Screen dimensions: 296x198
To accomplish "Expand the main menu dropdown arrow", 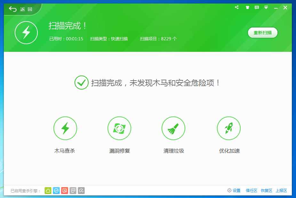I will point(266,7).
